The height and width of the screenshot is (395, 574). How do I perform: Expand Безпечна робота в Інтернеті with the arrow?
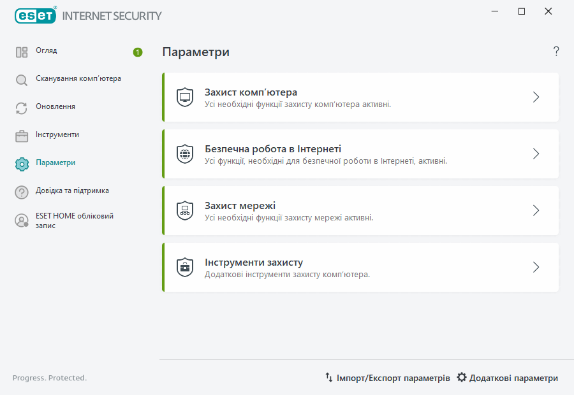click(x=536, y=154)
